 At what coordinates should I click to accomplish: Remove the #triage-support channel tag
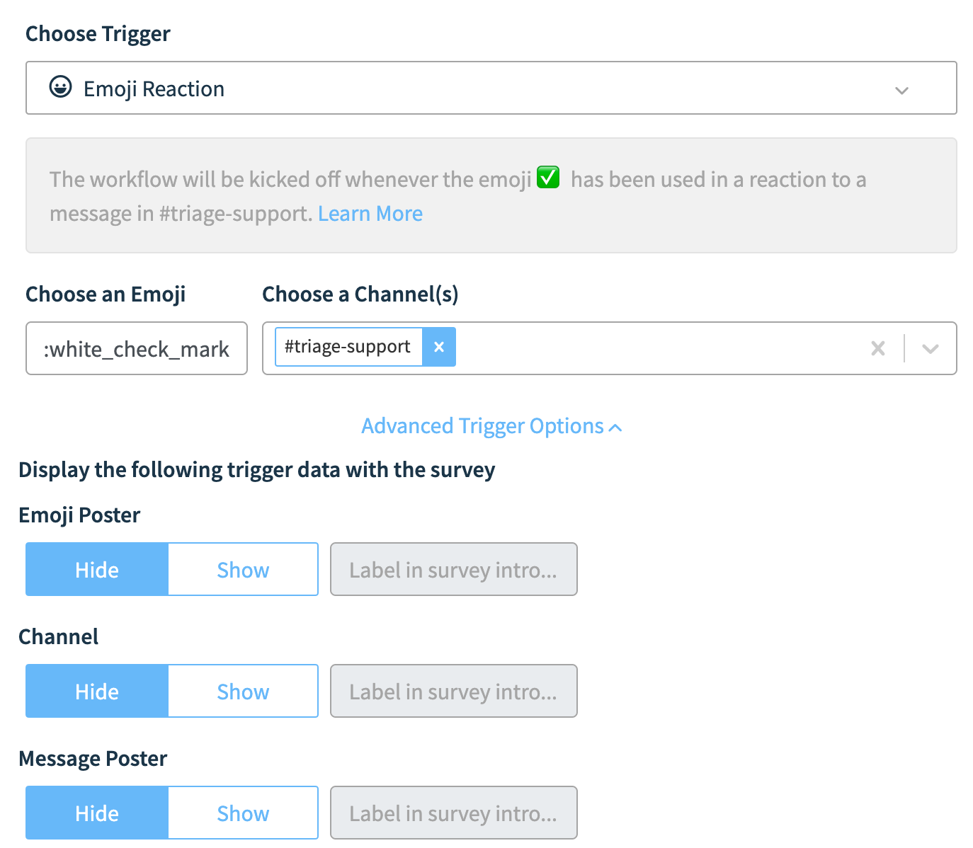pos(439,347)
